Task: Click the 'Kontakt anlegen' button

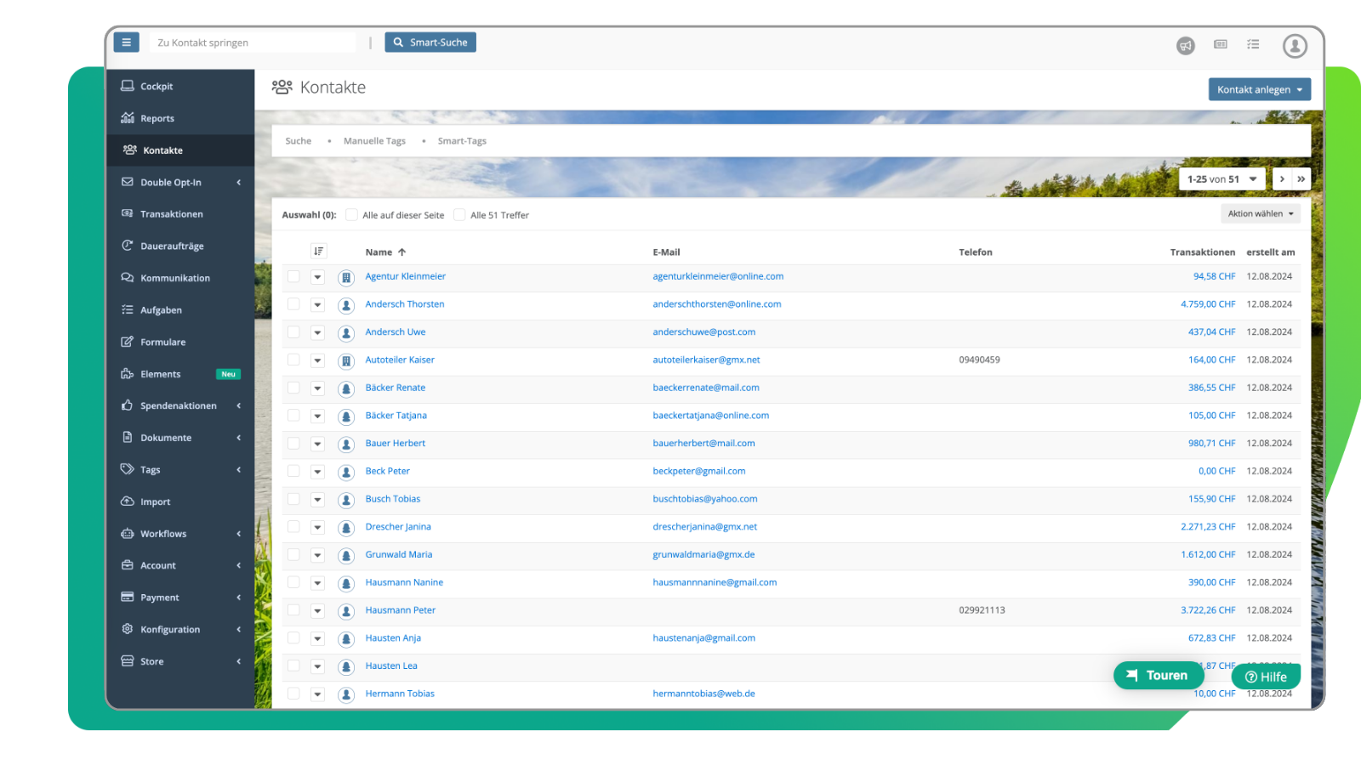Action: pyautogui.click(x=1259, y=88)
